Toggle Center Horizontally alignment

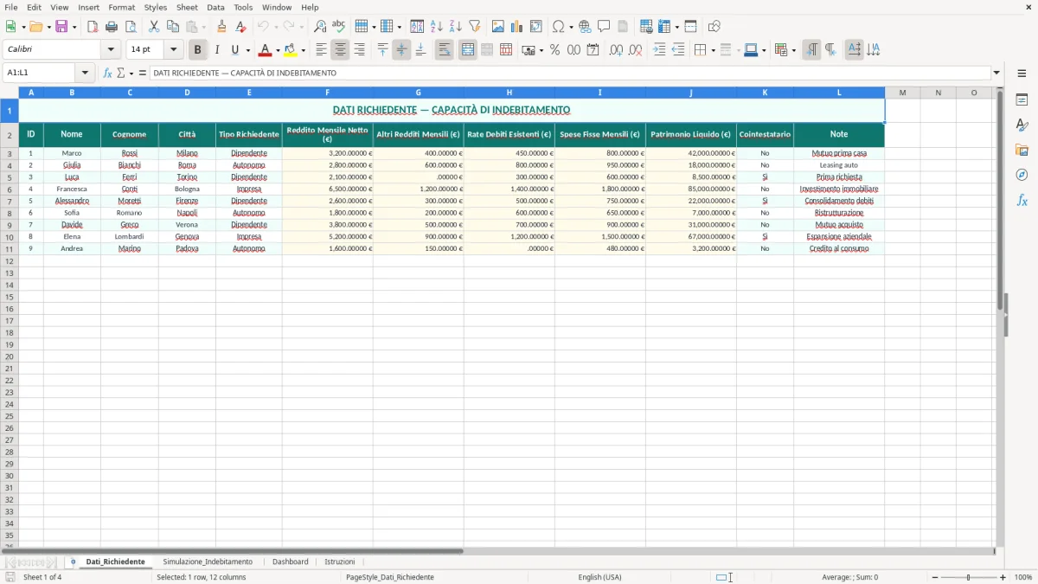pos(340,50)
